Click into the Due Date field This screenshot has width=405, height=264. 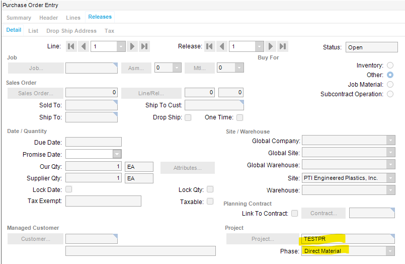pyautogui.click(x=94, y=142)
